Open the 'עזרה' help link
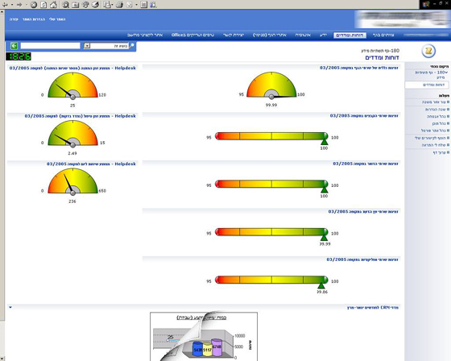451x361 pixels. pos(14,19)
